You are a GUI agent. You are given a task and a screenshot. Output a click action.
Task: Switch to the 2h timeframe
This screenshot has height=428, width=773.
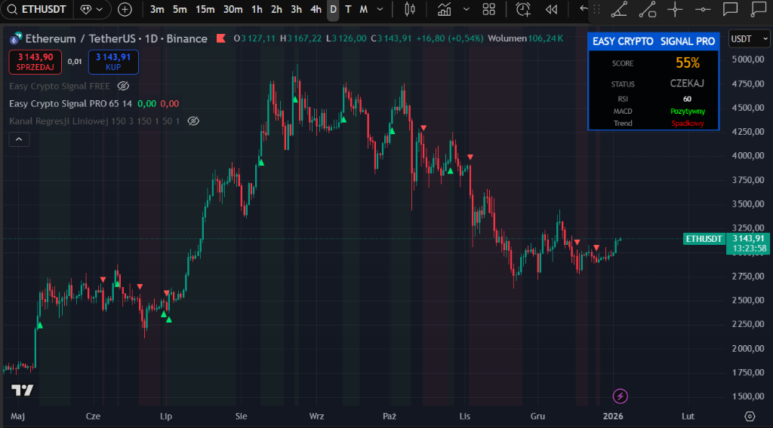(x=276, y=9)
